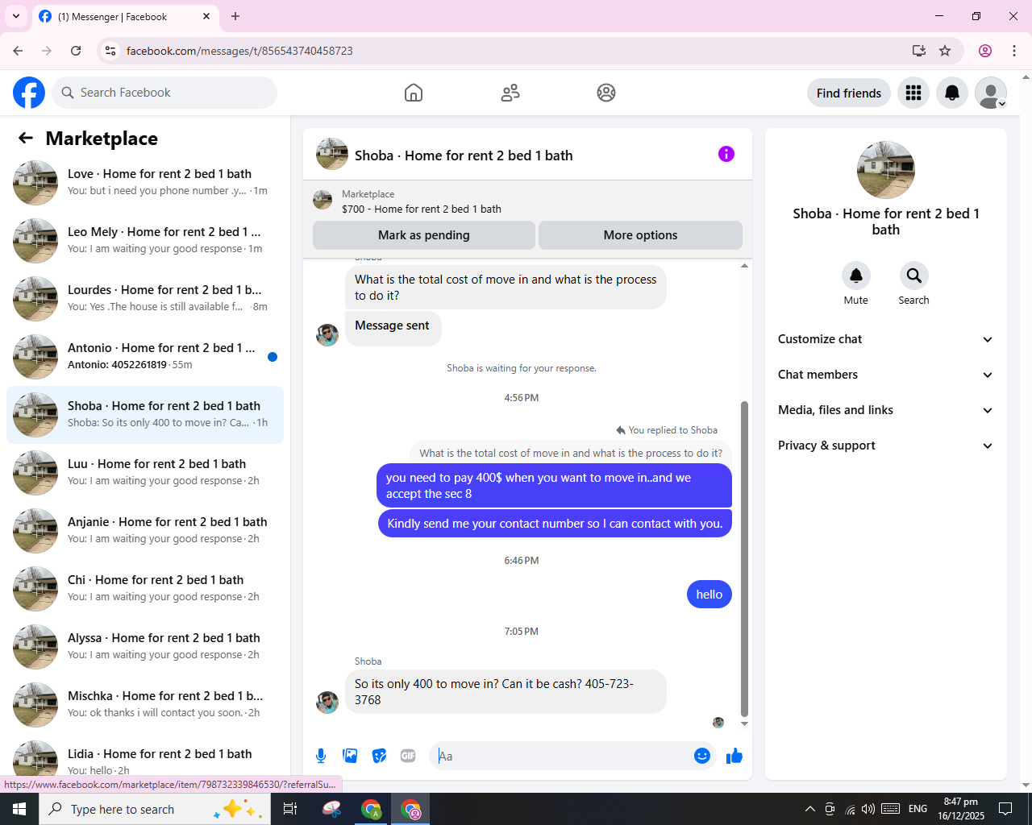This screenshot has height=825, width=1032.
Task: Click the back arrow beside Marketplace
Action: [26, 138]
